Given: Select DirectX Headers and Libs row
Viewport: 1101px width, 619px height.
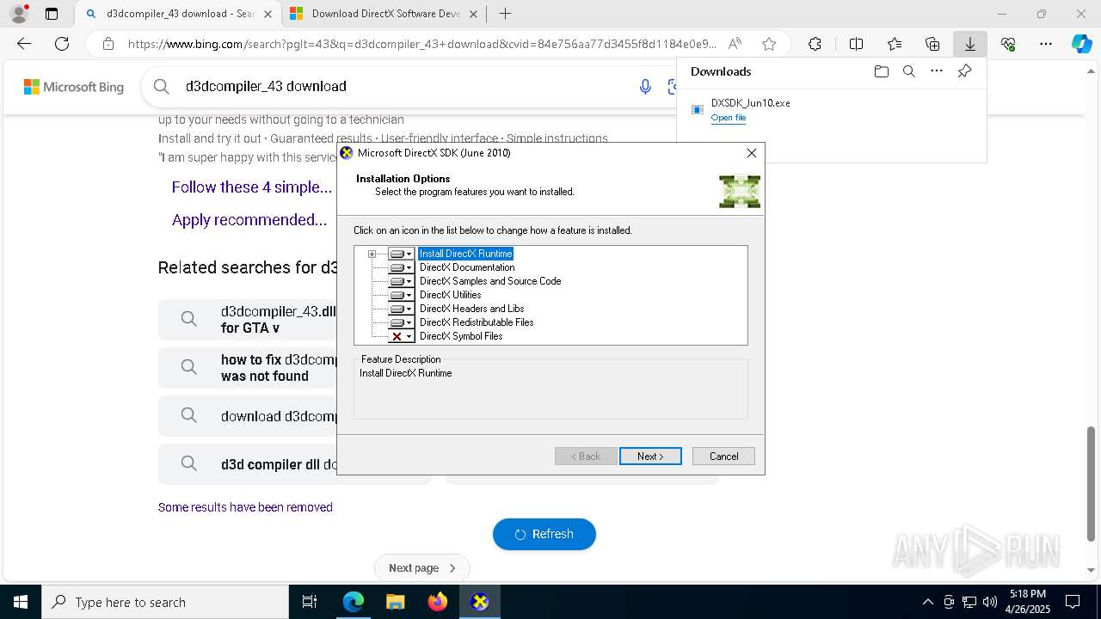Looking at the screenshot, I should 471,309.
